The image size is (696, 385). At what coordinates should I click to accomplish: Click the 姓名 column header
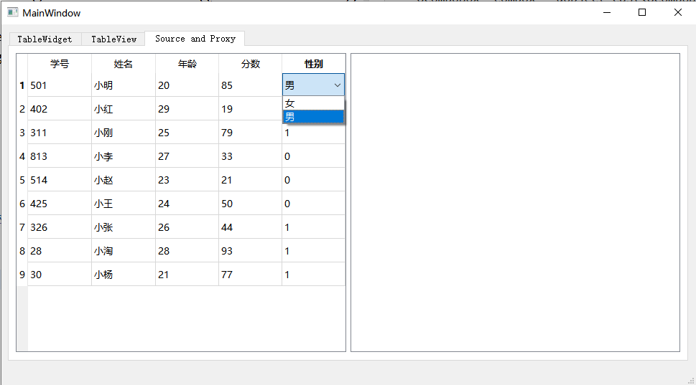click(x=124, y=64)
